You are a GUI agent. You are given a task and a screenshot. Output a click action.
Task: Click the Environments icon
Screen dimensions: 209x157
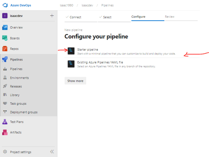click(5, 78)
